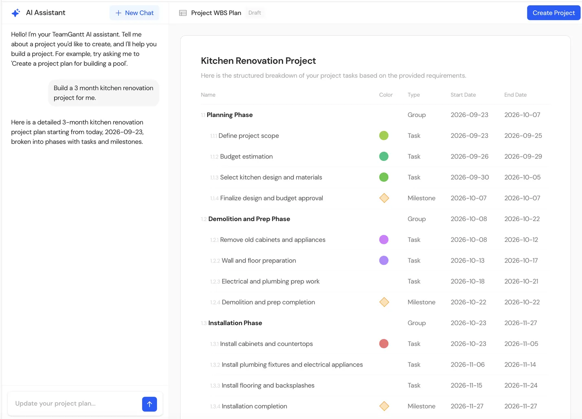Click the Color column header

coord(386,95)
